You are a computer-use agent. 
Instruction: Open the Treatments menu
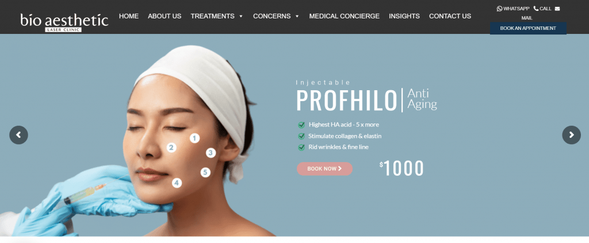point(212,16)
